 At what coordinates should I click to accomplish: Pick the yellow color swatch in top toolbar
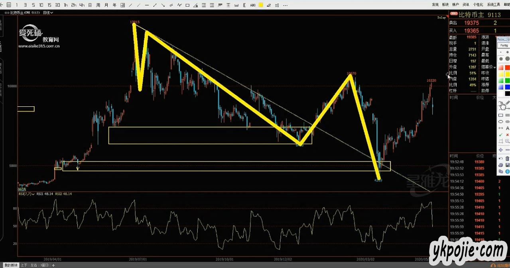(261, 5)
